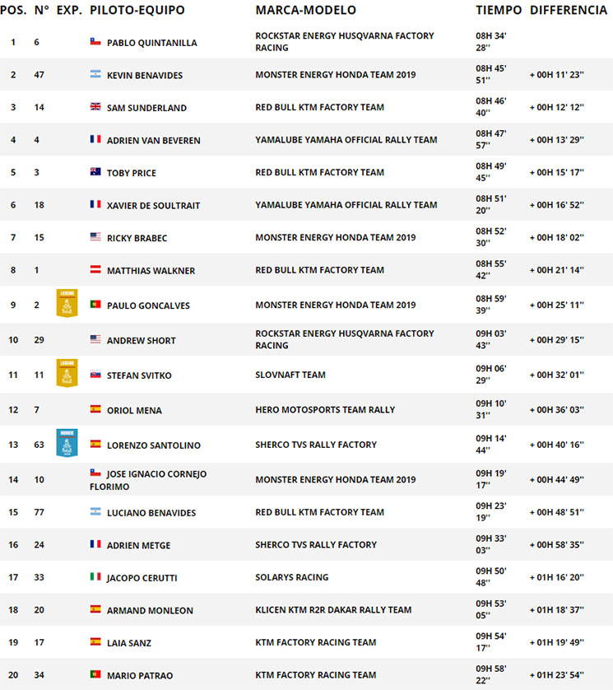The width and height of the screenshot is (613, 690).
Task: Select rider name PAULO GONCALVES
Action: [148, 305]
